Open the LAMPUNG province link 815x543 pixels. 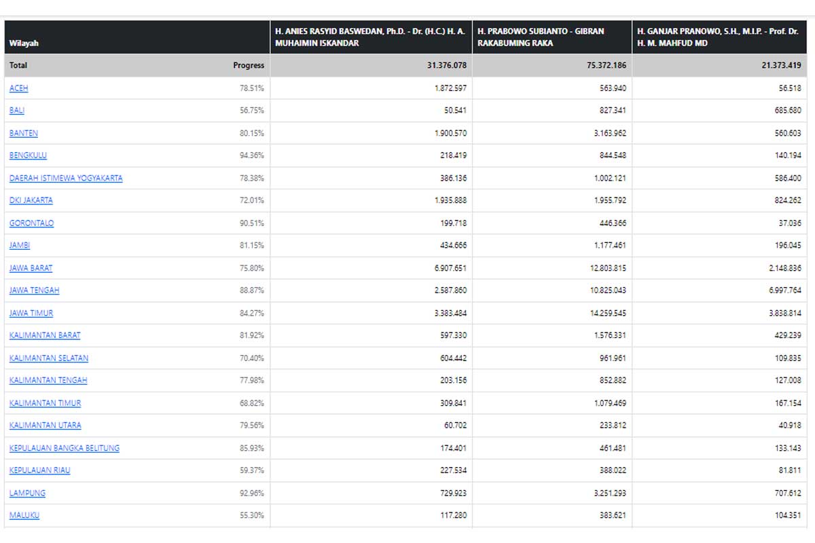[x=28, y=493]
